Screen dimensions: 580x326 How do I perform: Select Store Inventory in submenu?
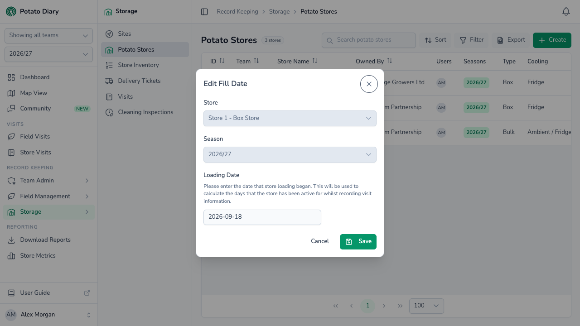(145, 65)
